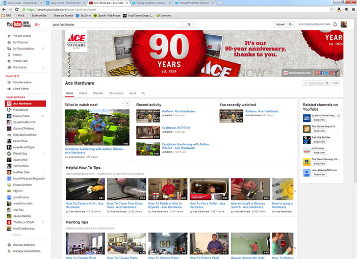Screen dimensions: 357x259
Task: Click the Upload button
Action: [280, 24]
